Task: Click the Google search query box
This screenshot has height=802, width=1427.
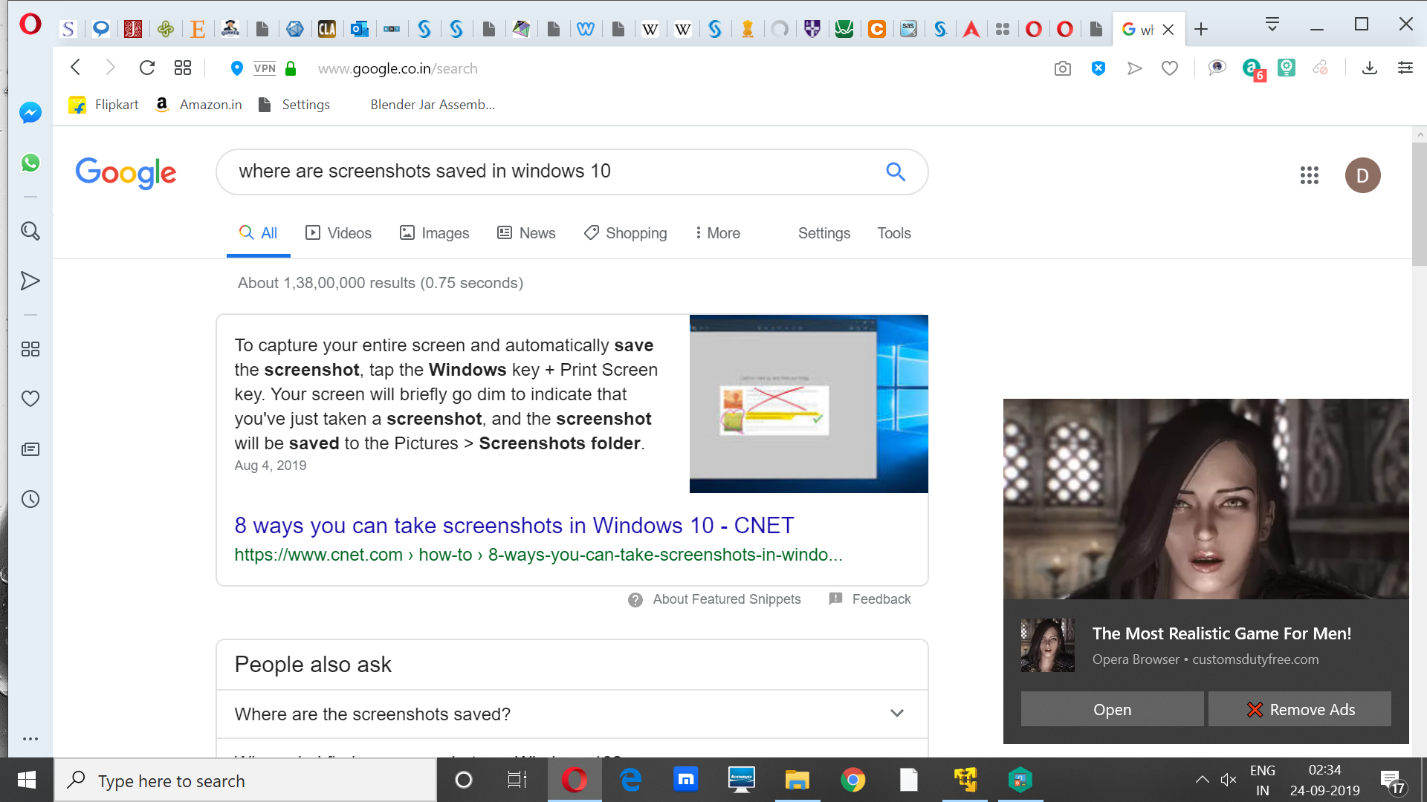Action: point(550,172)
